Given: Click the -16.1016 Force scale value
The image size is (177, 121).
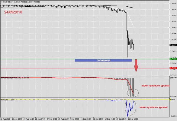Looking at the screenshot, I should point(173,116).
